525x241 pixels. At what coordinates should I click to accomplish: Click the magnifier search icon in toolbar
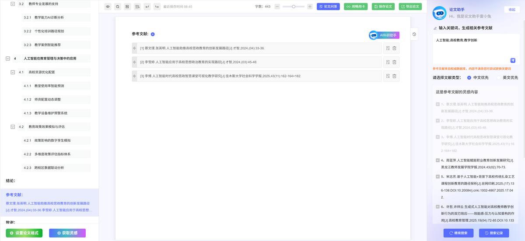click(117, 7)
